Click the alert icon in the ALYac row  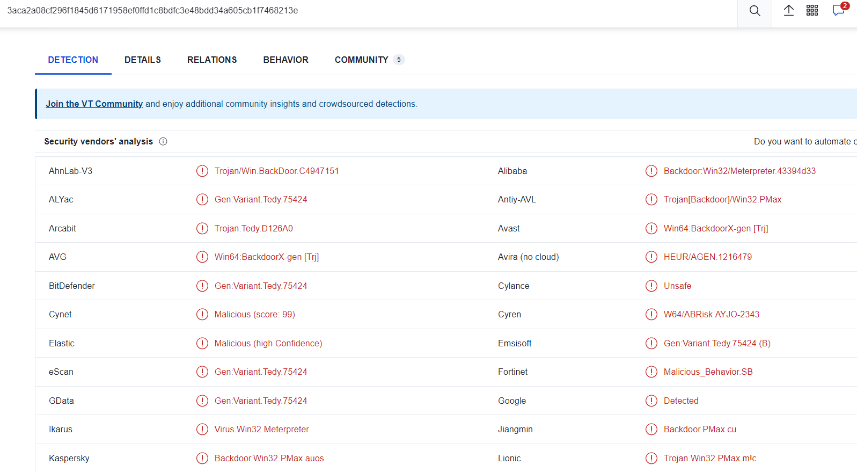click(202, 199)
